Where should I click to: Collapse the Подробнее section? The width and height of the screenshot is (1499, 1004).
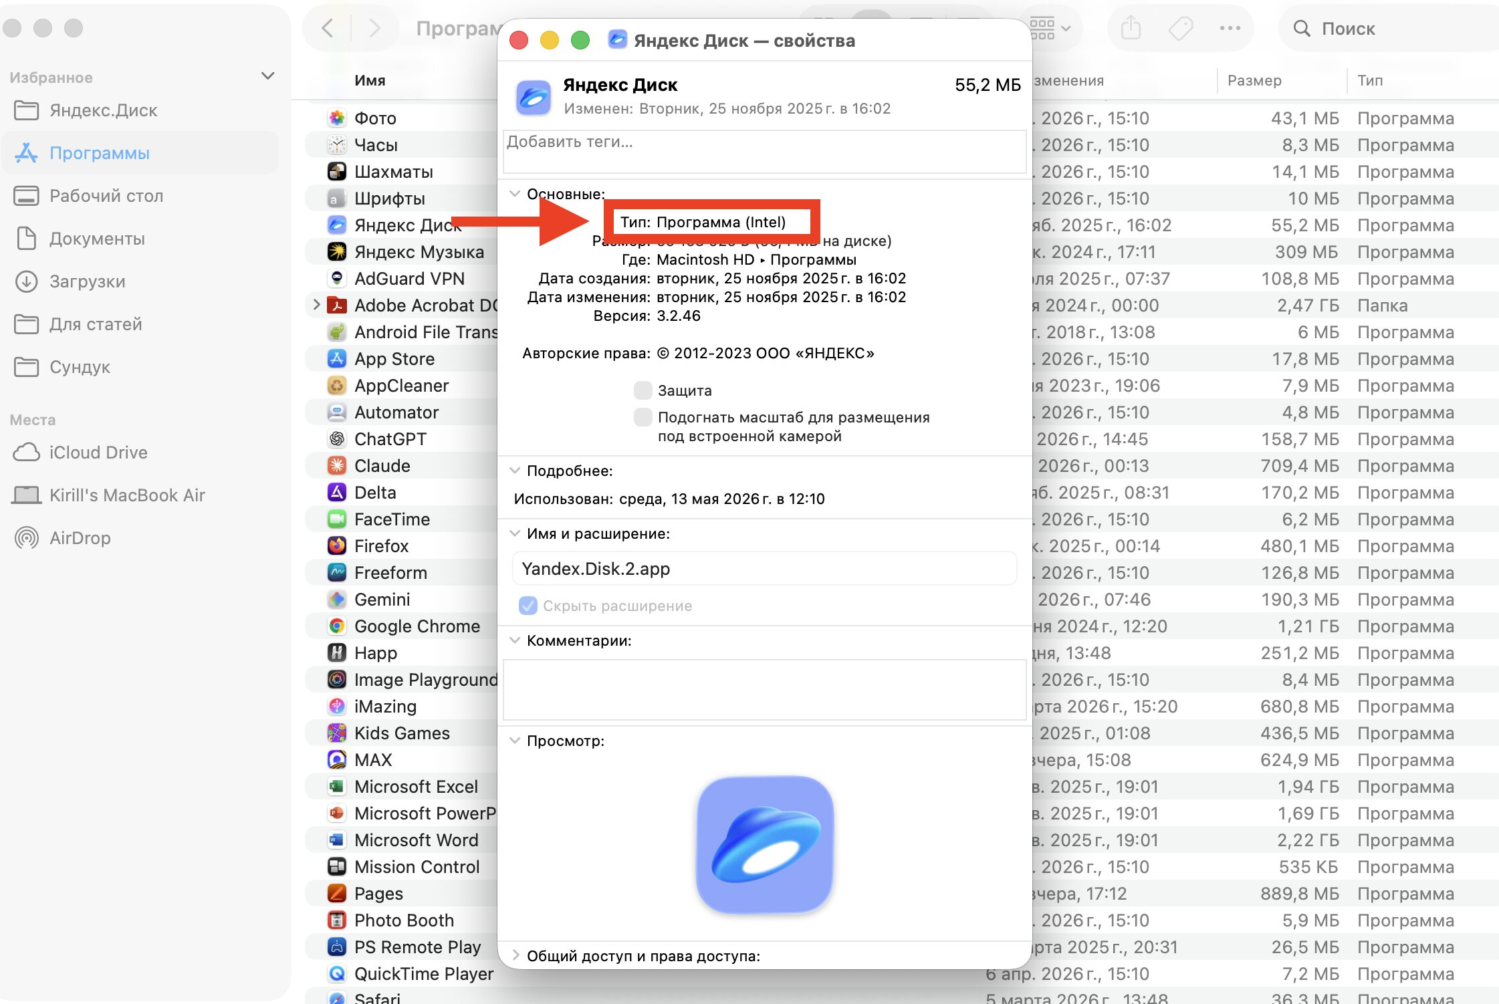[x=515, y=471]
